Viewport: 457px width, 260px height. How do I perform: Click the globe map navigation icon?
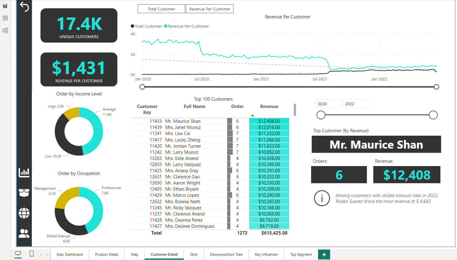tap(24, 213)
